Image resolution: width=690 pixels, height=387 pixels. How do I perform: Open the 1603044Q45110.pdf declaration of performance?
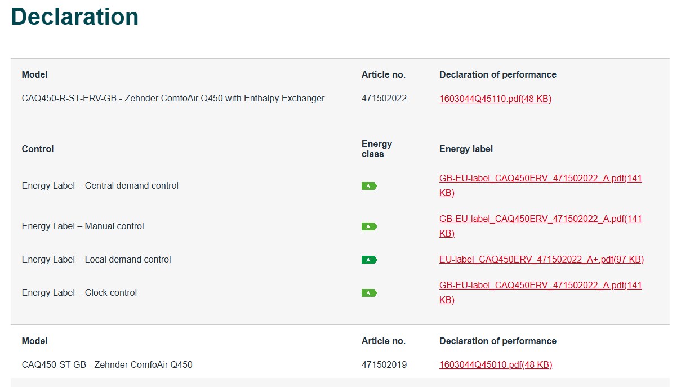coord(495,99)
